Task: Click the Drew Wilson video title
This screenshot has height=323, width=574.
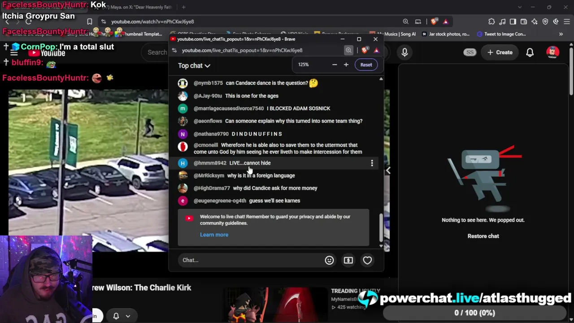Action: click(x=142, y=288)
